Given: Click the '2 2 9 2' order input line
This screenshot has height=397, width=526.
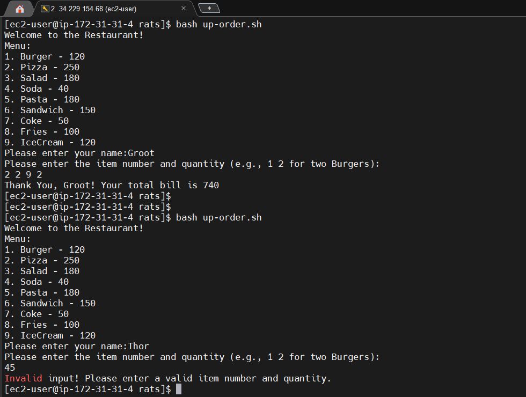Looking at the screenshot, I should 23,175.
